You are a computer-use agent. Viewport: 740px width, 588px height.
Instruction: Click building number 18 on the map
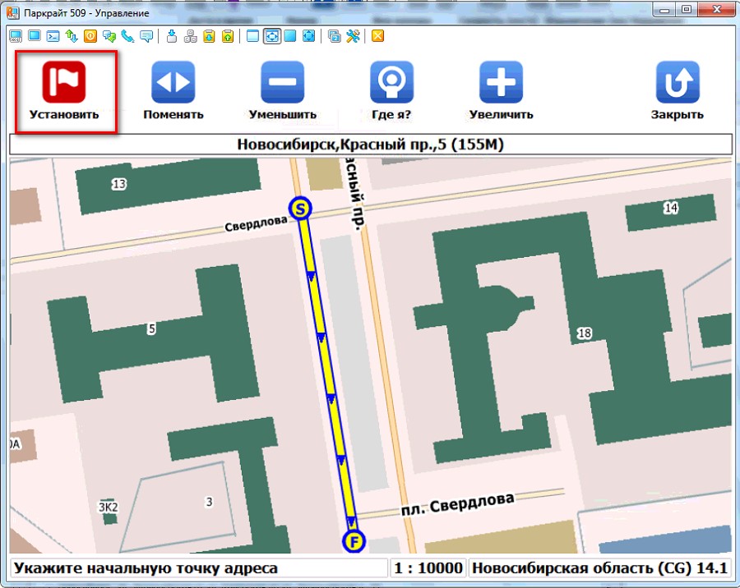[x=585, y=333]
